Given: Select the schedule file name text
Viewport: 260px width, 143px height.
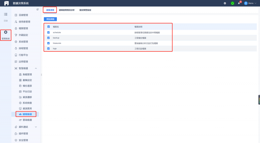Looking at the screenshot, I should (x=57, y=32).
